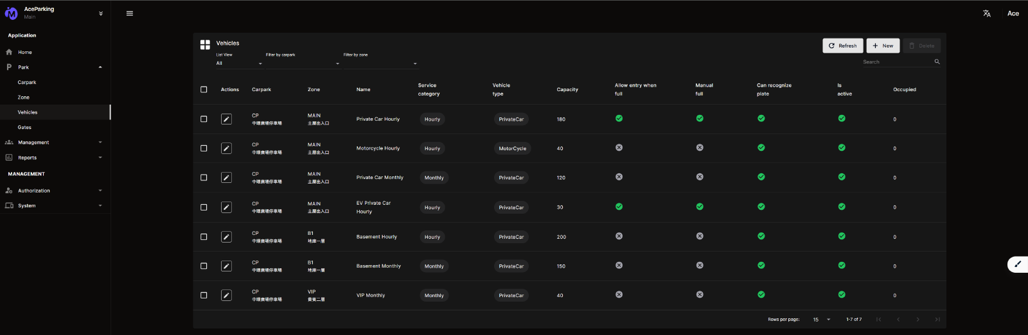Click edit pencil for Basement Hourly row
Viewport: 1028px width, 335px height.
click(x=226, y=237)
